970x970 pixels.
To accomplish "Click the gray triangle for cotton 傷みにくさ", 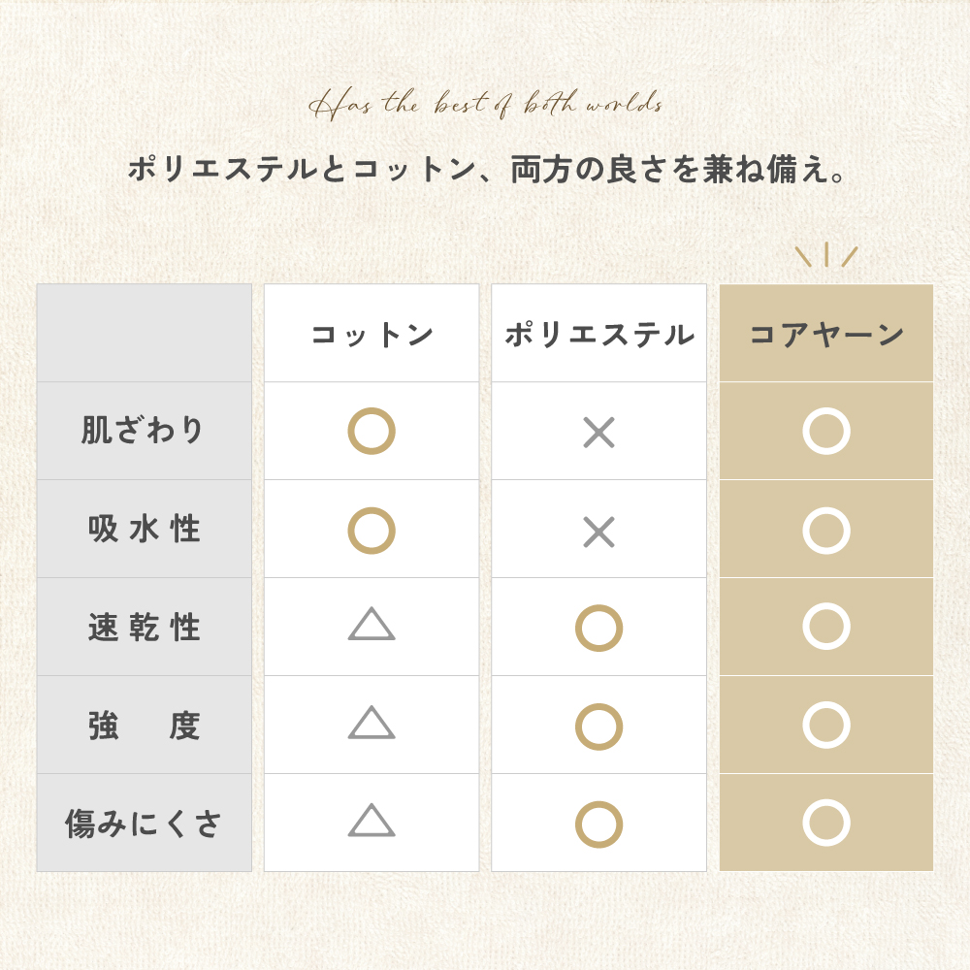I will [x=372, y=821].
